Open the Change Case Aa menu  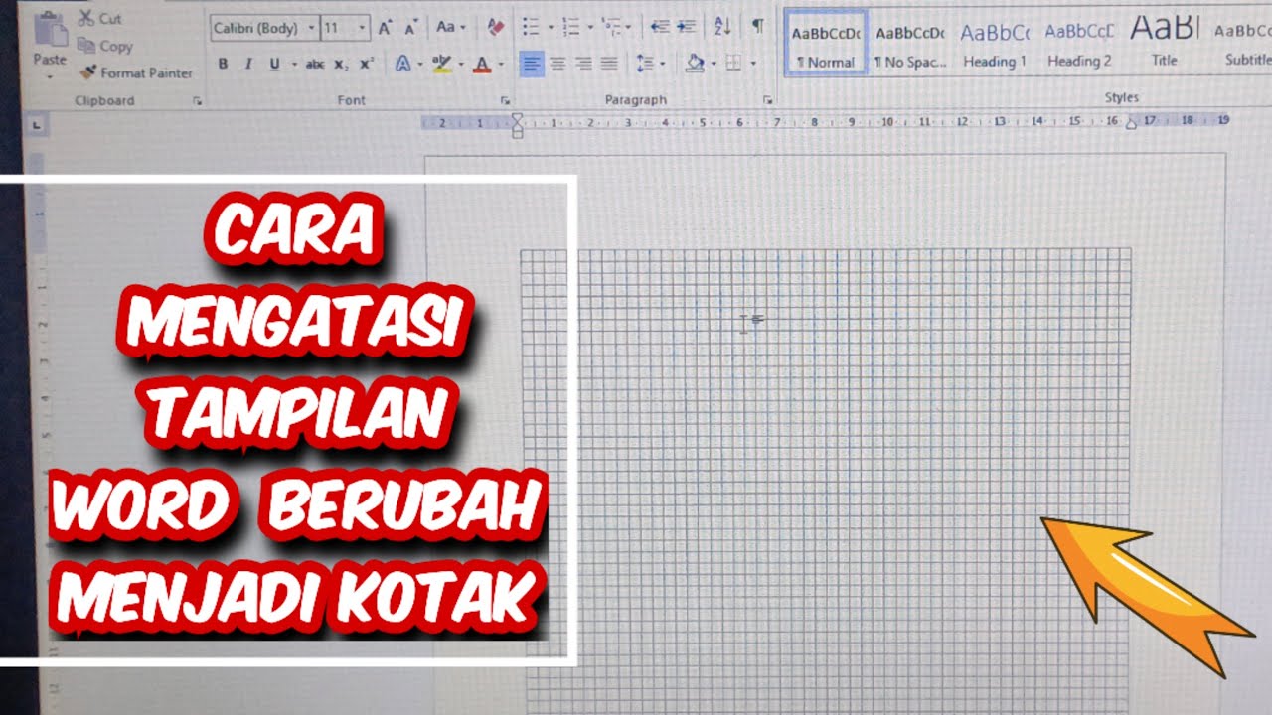coord(450,27)
